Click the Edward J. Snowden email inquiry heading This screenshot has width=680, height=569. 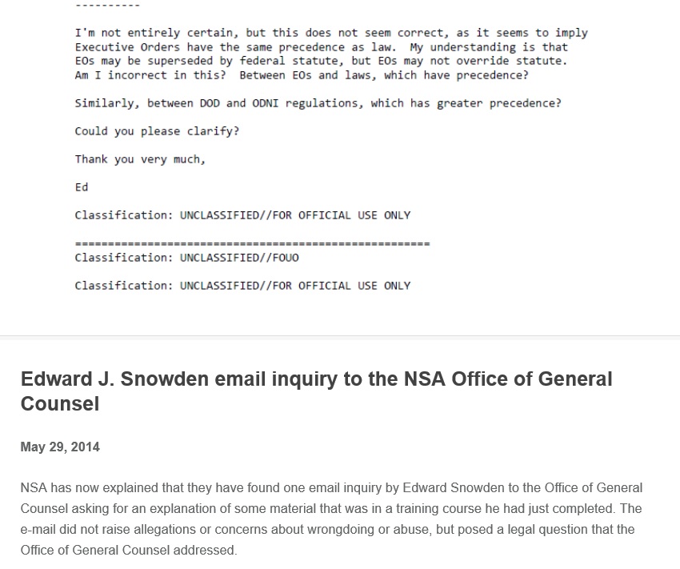pyautogui.click(x=316, y=379)
